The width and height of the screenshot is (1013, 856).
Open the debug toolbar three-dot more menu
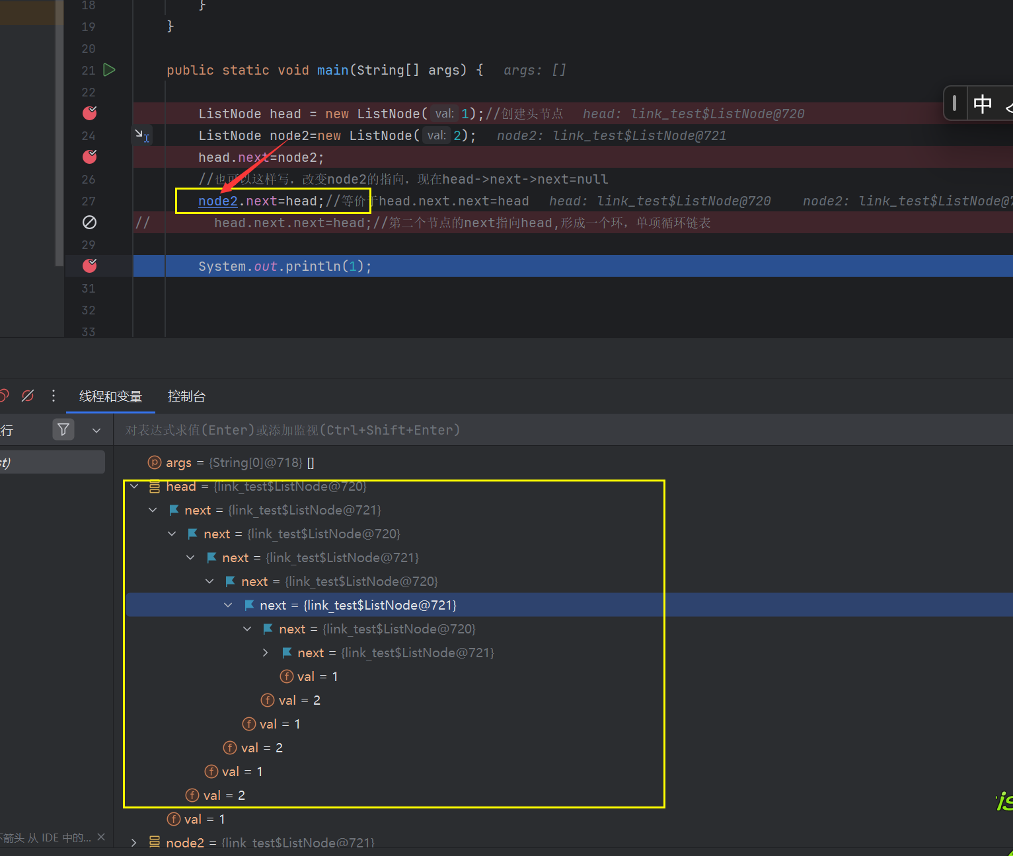[x=54, y=396]
